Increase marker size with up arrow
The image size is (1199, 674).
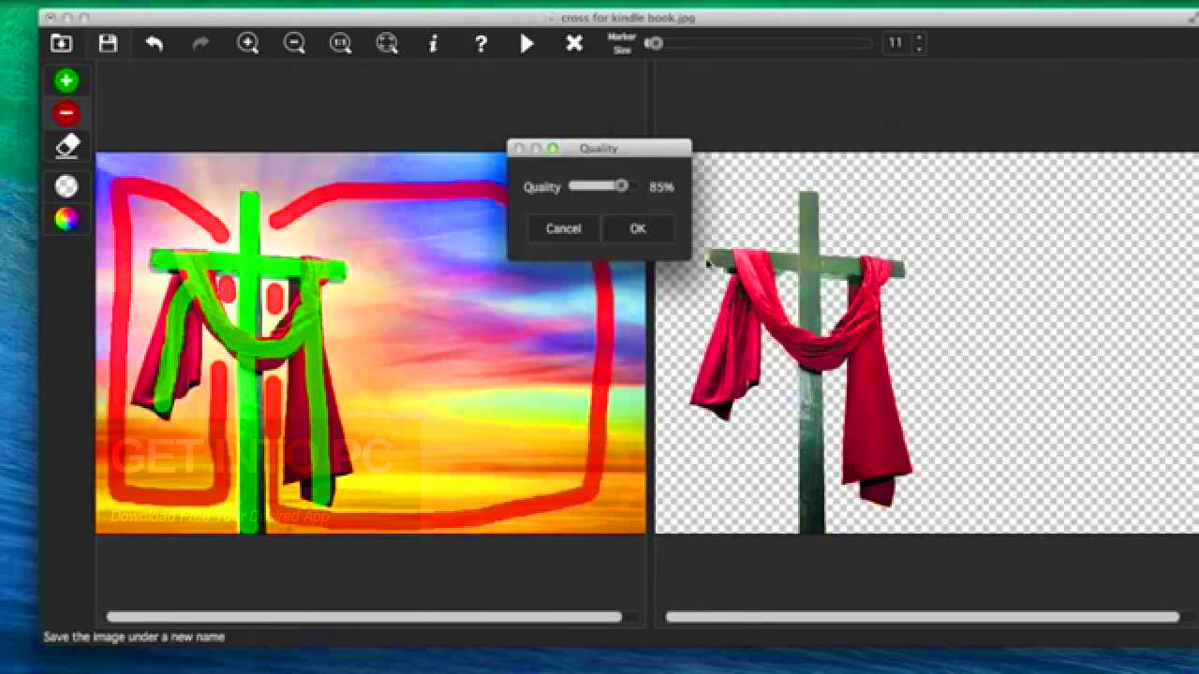pos(919,37)
